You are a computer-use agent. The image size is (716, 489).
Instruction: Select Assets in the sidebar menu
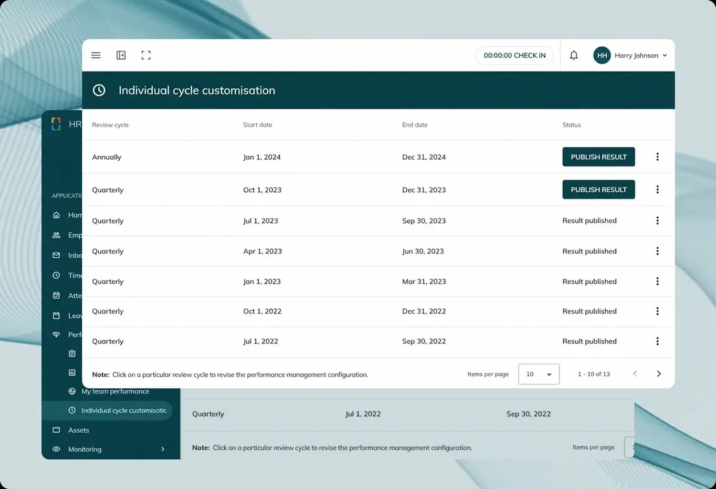(78, 430)
